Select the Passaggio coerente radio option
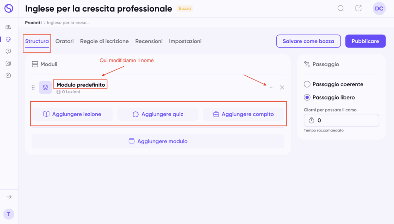394x224 pixels. tap(307, 84)
